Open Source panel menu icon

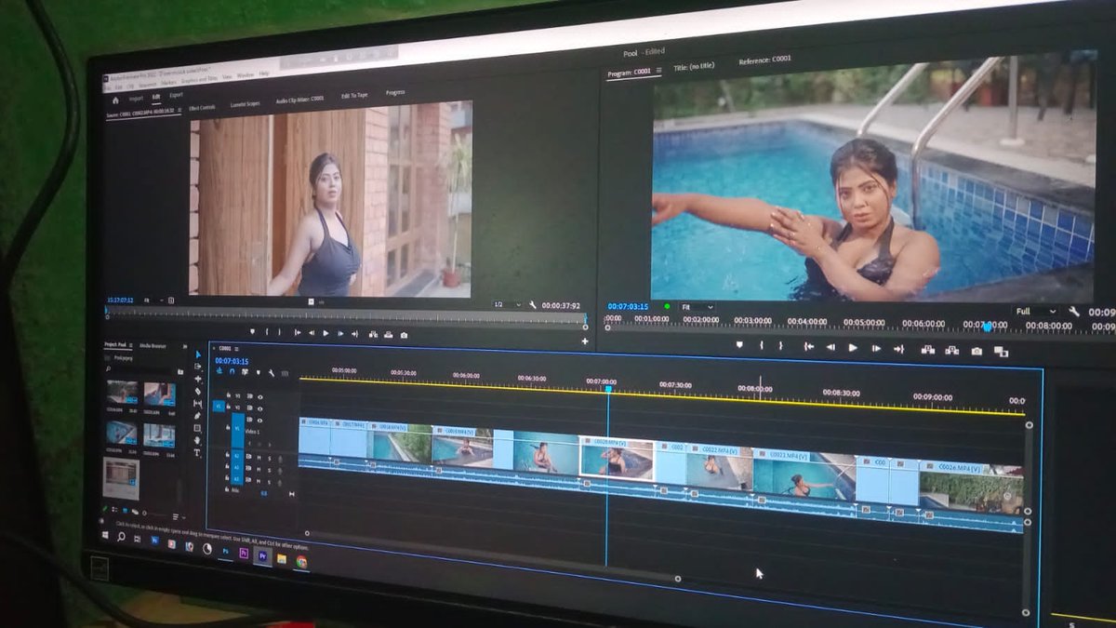click(x=179, y=109)
